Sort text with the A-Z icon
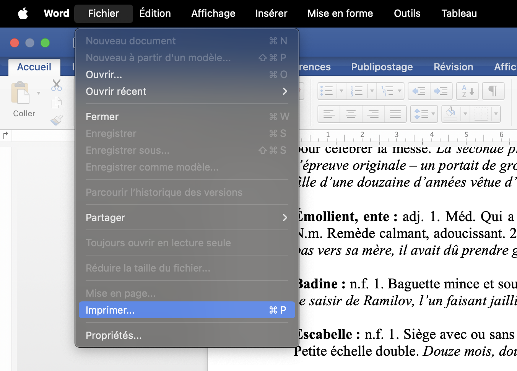This screenshot has height=371, width=517. 467,91
